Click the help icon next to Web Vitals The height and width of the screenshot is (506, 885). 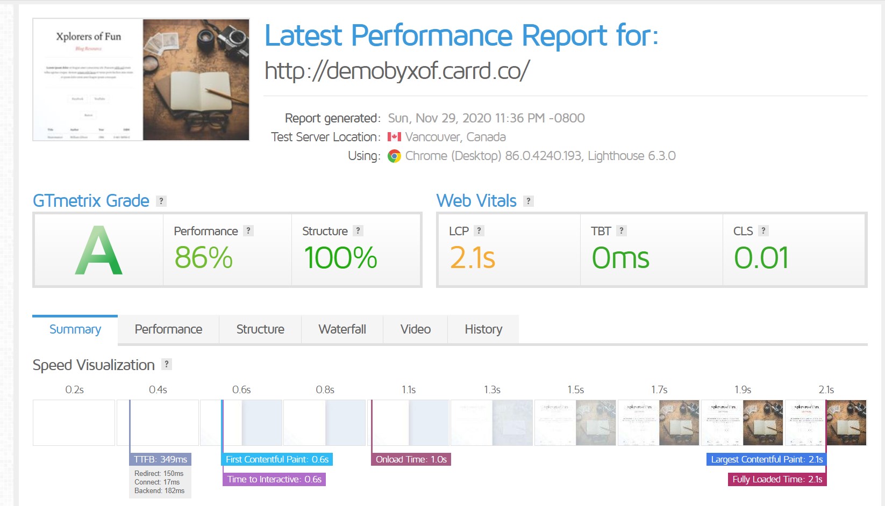click(529, 201)
